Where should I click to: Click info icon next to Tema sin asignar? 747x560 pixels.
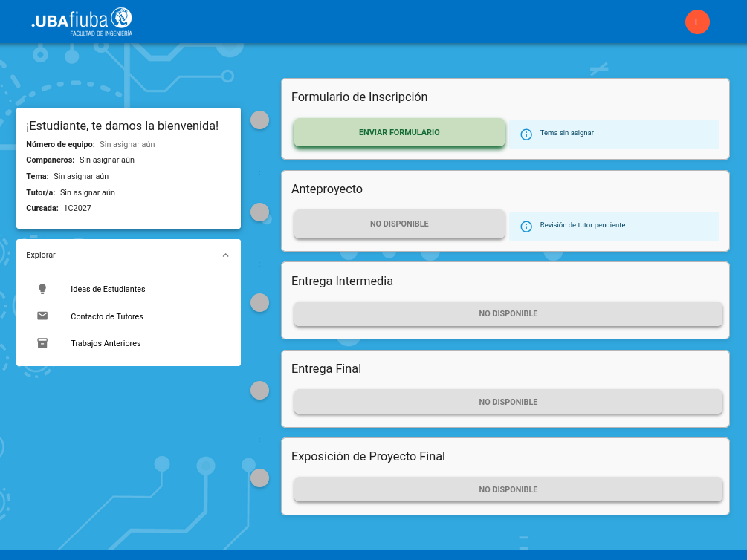pyautogui.click(x=526, y=134)
